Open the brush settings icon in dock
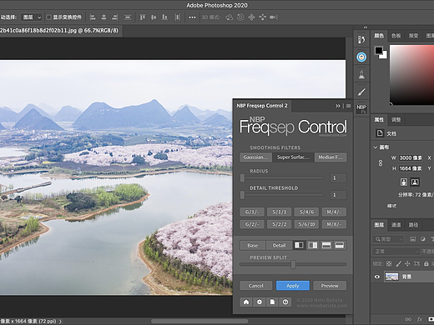 (x=361, y=92)
